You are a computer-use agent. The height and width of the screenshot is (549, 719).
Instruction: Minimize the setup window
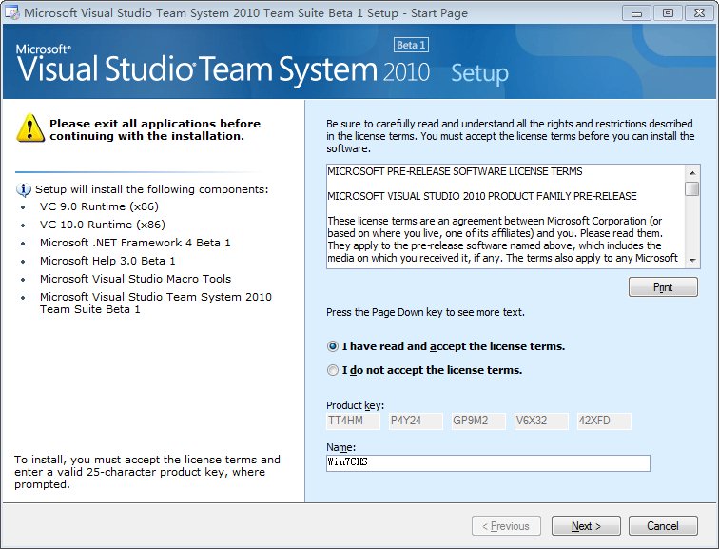point(636,12)
